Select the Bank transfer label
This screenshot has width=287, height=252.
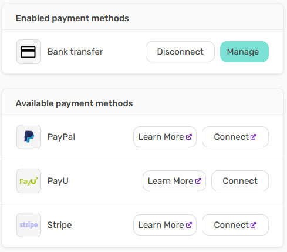pyautogui.click(x=75, y=52)
